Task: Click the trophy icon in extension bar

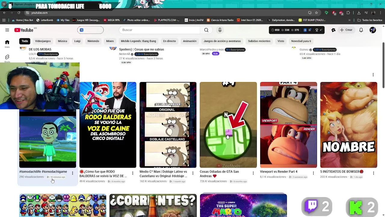Action: click(316, 30)
